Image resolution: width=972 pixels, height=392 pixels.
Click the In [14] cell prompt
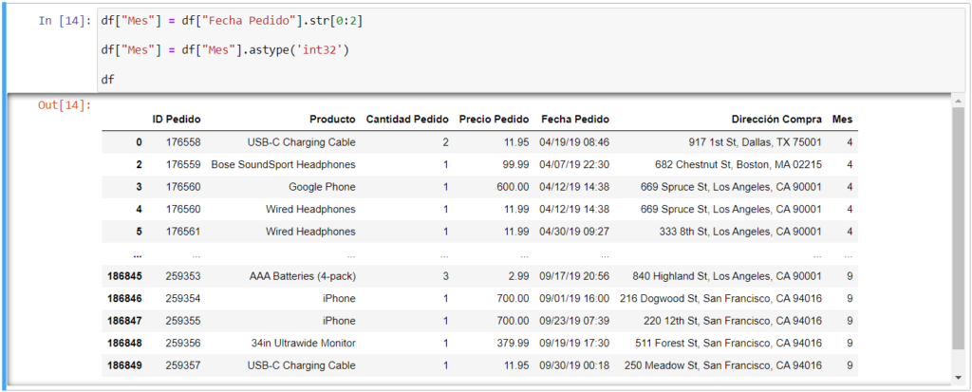[x=65, y=20]
